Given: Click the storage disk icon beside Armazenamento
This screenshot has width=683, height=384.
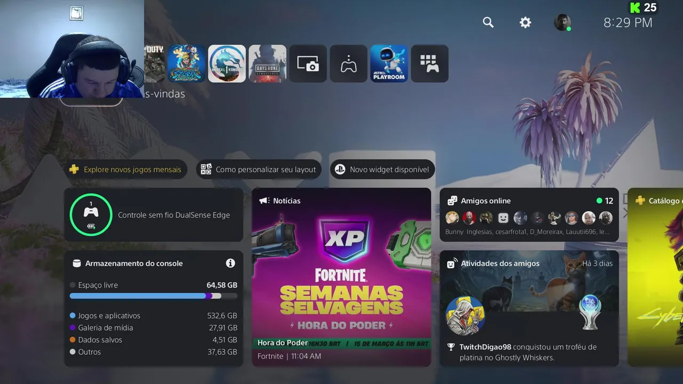Looking at the screenshot, I should click(x=76, y=263).
